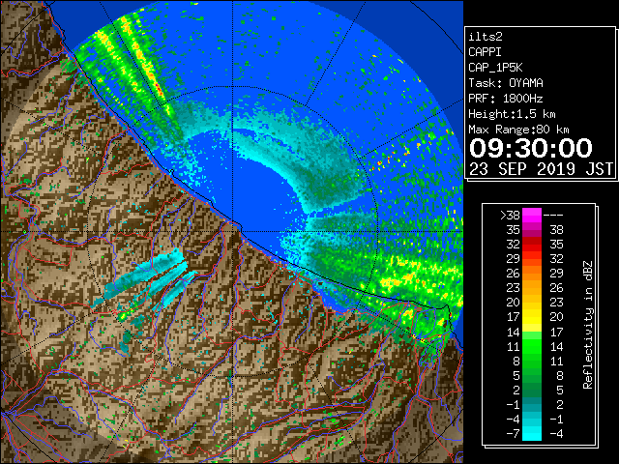Click the orange 26 dBZ legend band
Image resolution: width=619 pixels, height=464 pixels.
(532, 274)
